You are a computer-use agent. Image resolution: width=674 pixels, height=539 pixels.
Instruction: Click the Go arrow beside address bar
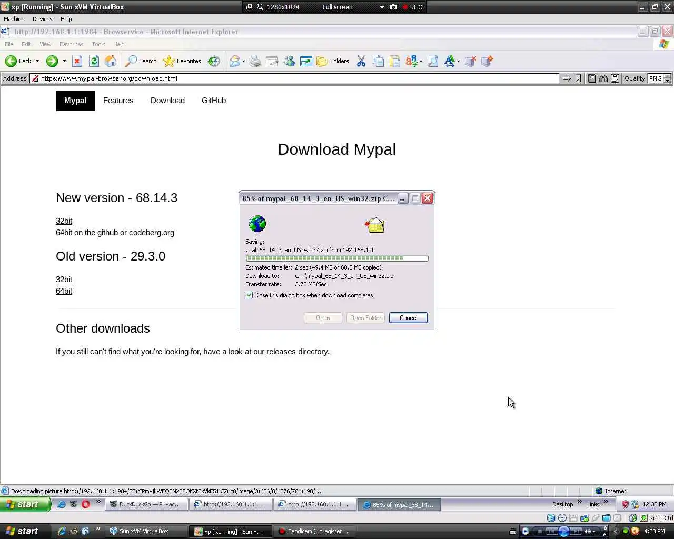point(567,78)
